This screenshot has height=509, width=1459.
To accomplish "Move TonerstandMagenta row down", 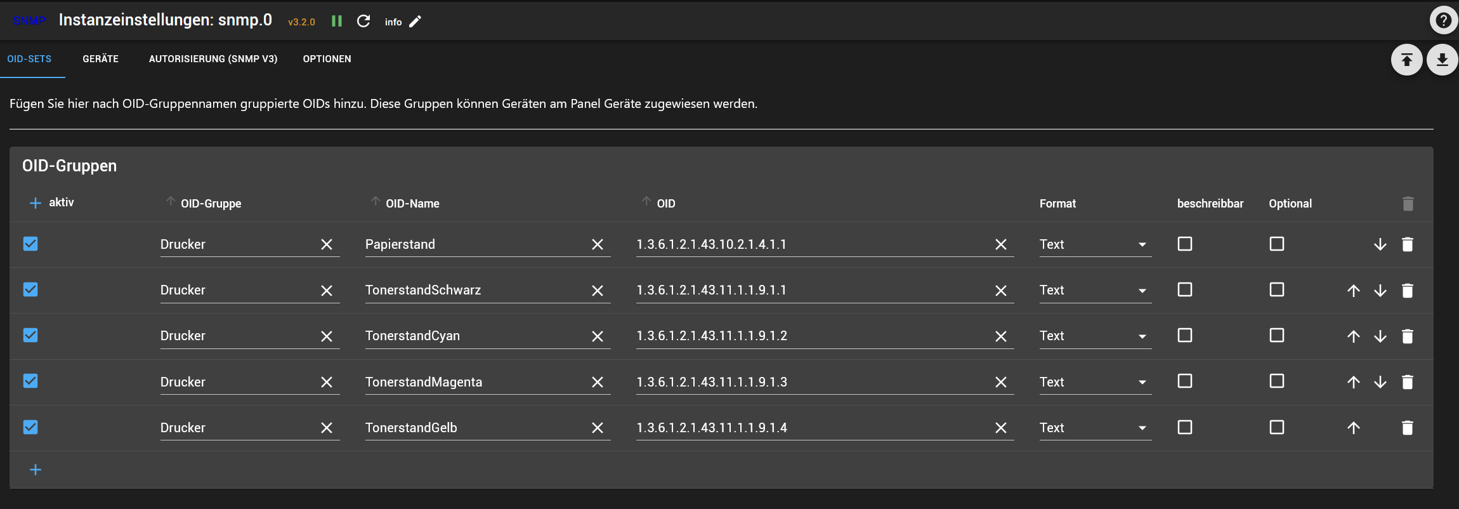I will point(1380,382).
